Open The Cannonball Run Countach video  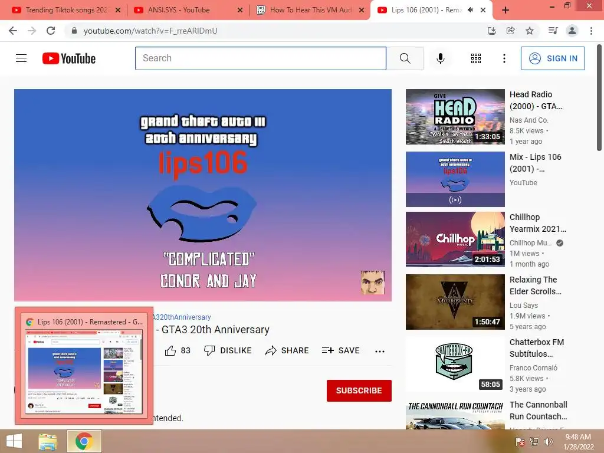455,415
